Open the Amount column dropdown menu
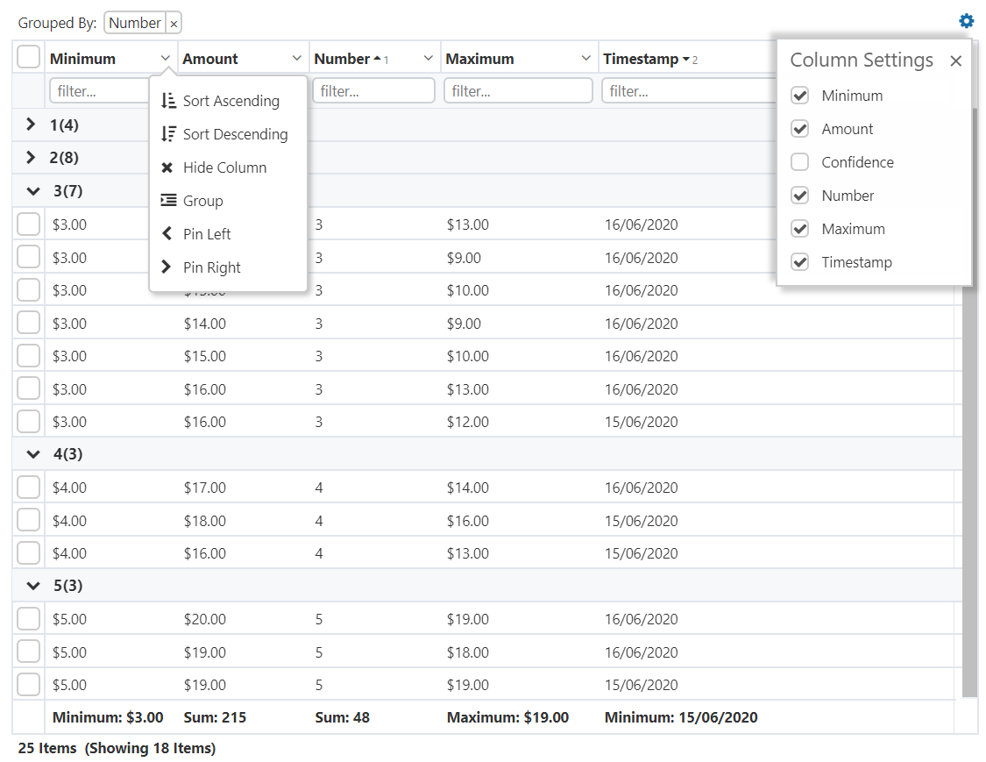 296,59
